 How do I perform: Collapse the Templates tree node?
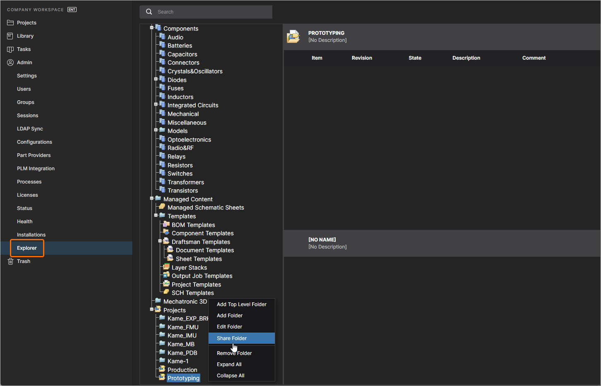(x=156, y=216)
